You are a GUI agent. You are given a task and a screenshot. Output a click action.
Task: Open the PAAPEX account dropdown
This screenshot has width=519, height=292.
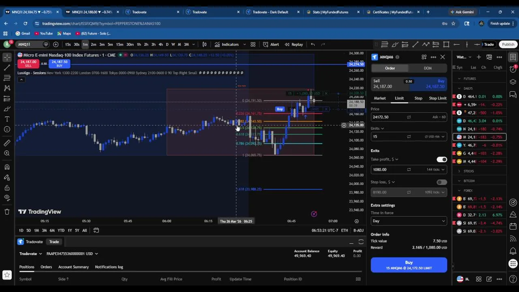[x=72, y=254]
